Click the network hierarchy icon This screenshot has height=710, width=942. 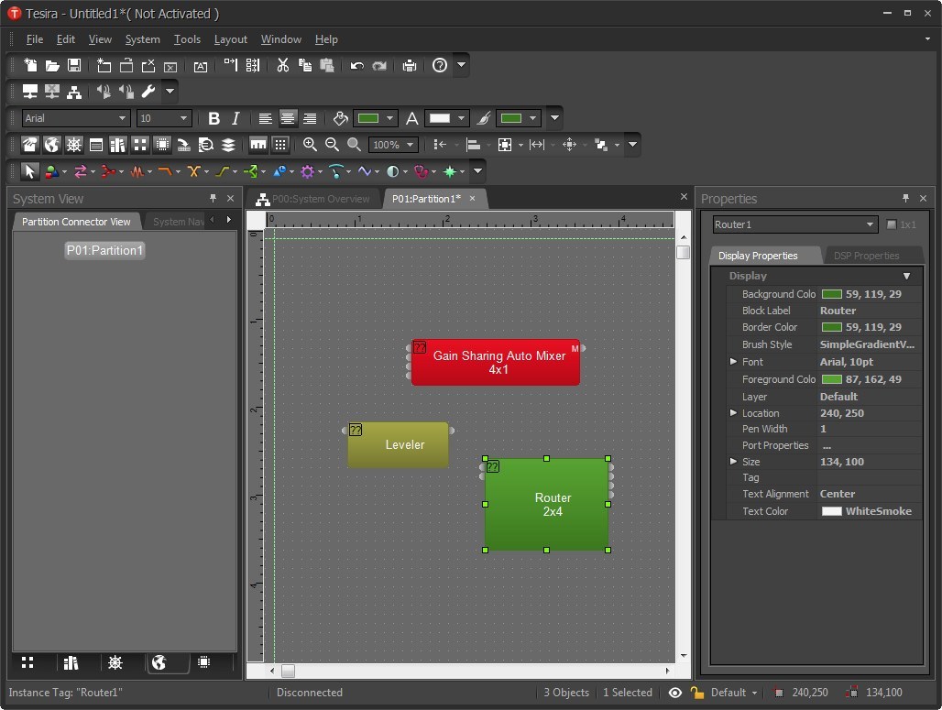(74, 92)
